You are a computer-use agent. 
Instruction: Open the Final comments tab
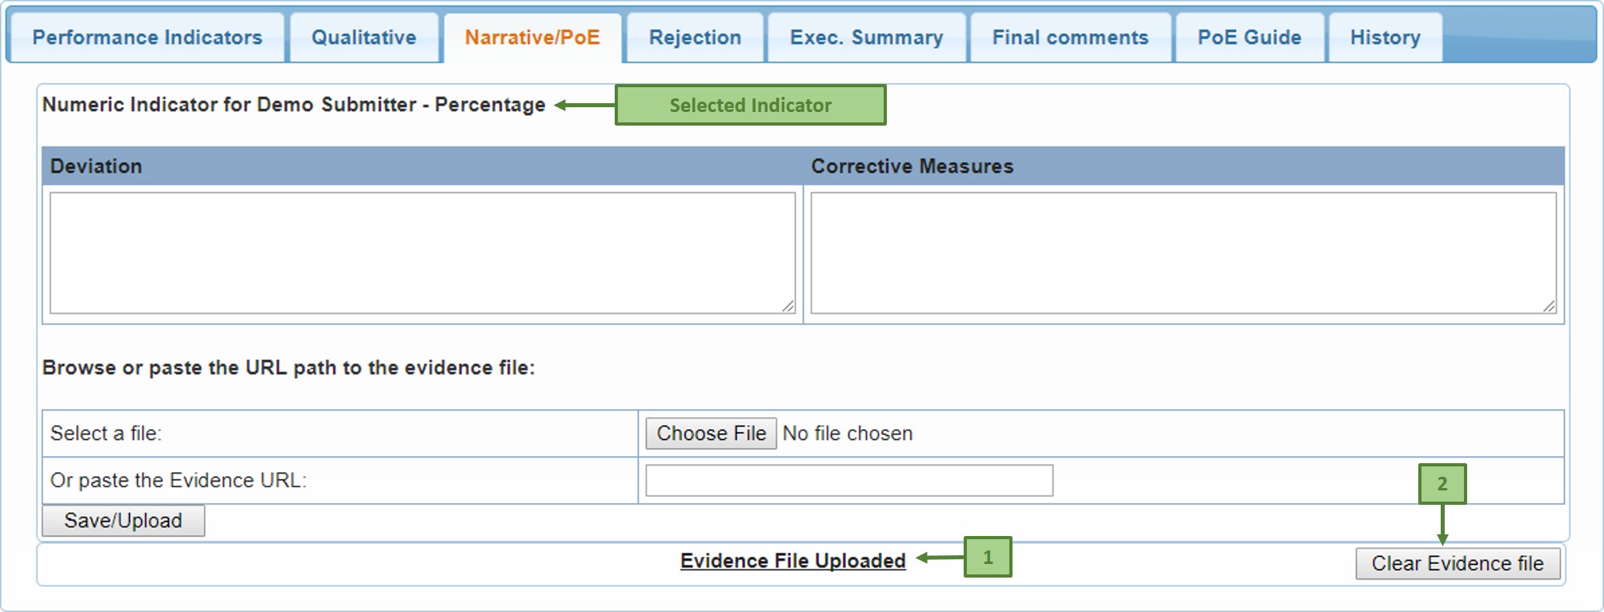(1070, 38)
